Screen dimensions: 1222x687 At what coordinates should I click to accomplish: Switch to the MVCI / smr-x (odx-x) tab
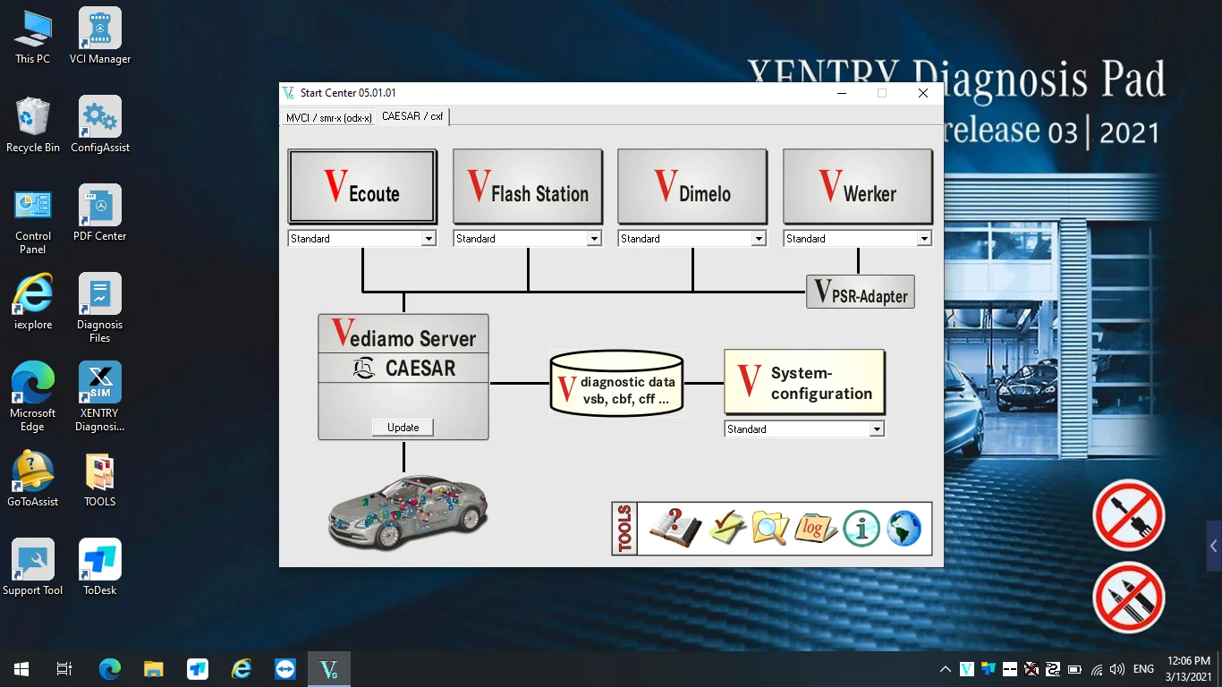328,118
